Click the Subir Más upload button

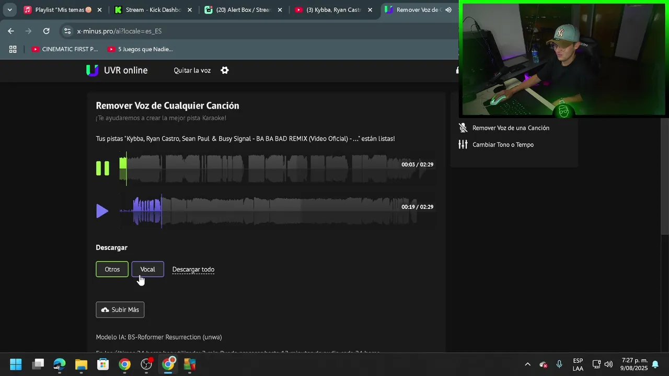[x=120, y=310]
